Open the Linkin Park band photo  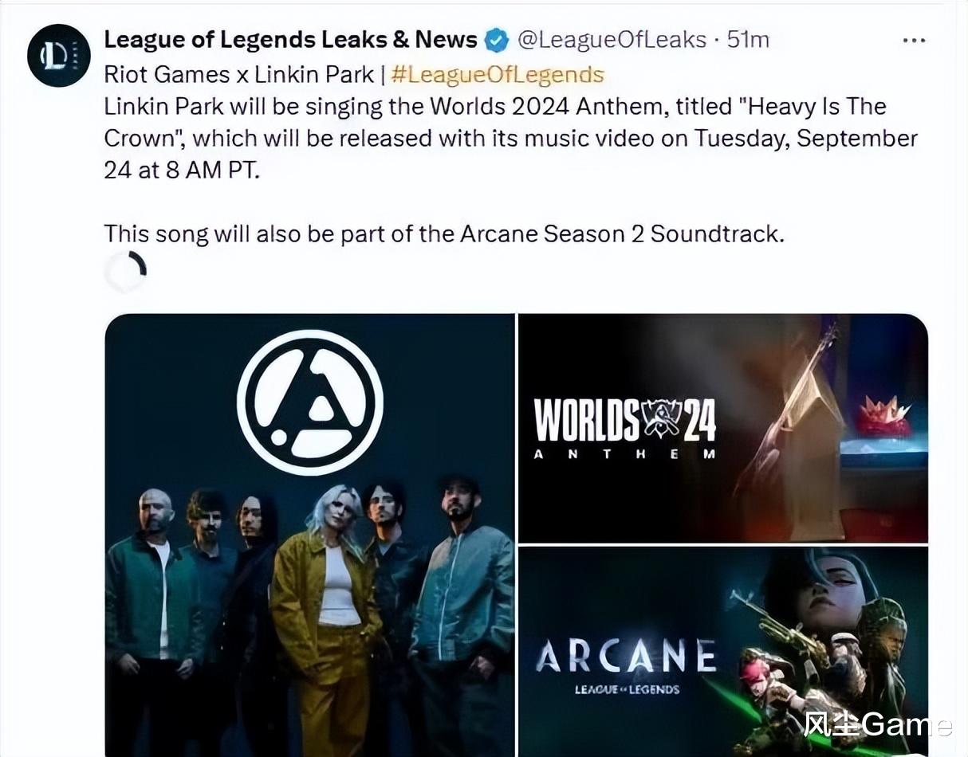[309, 535]
